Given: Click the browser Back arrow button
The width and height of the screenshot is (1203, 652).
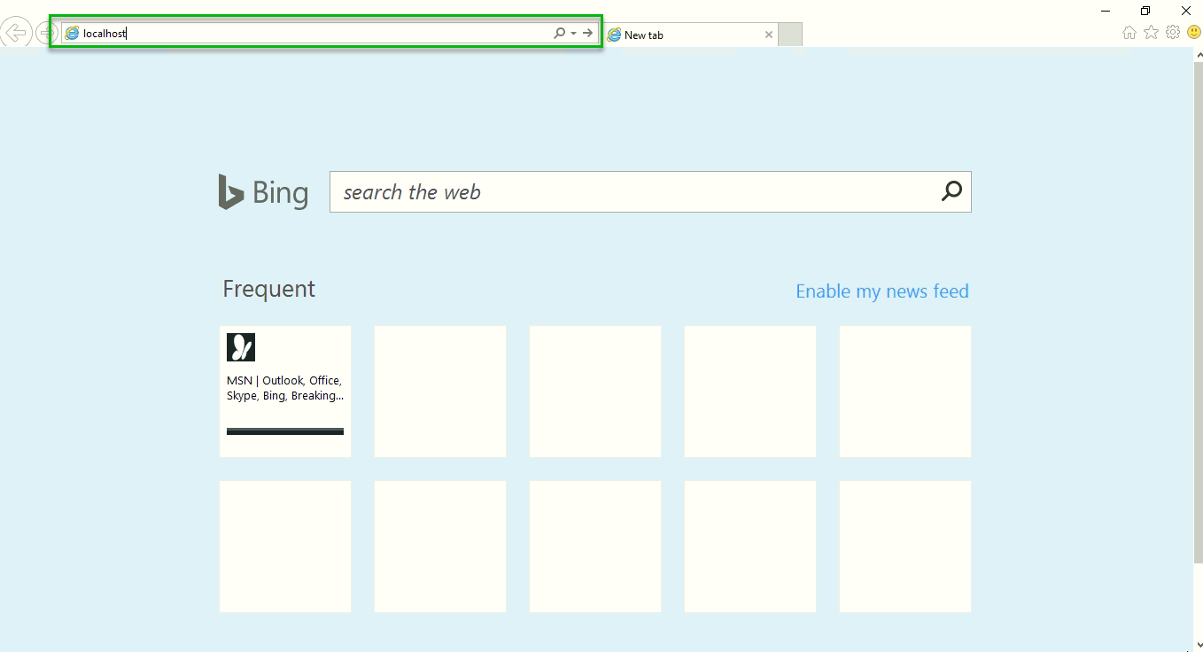Looking at the screenshot, I should tap(16, 34).
